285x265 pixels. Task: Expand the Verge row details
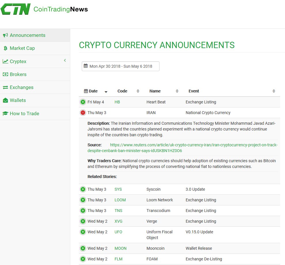coord(83,221)
